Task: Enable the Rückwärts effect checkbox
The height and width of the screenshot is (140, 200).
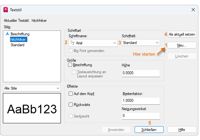Action: [x=71, y=105]
